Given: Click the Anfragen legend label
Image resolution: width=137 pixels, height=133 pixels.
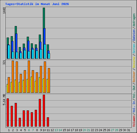Looking at the screenshot, I should coord(134,20).
